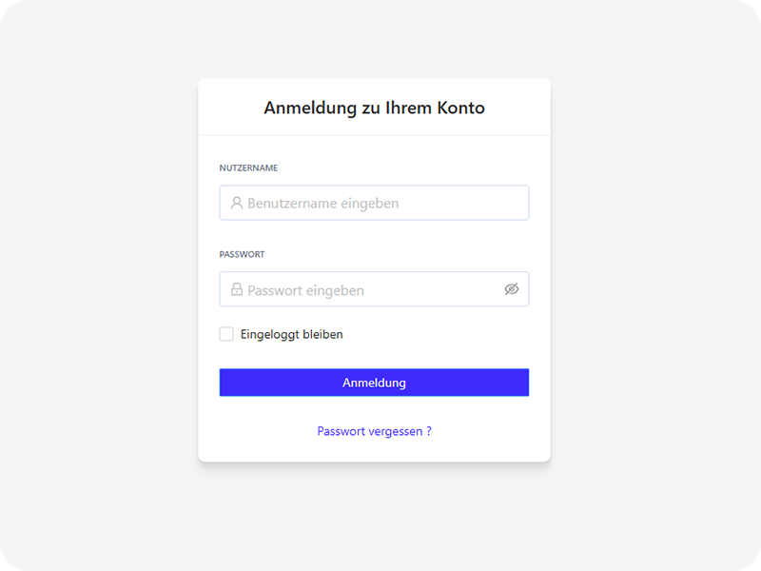Click the "Anmeldung zu Ihrem Konto" heading
Image resolution: width=761 pixels, height=571 pixels.
click(374, 108)
